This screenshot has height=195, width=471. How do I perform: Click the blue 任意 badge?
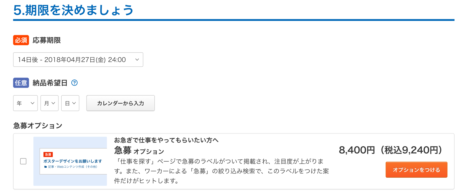coord(21,83)
